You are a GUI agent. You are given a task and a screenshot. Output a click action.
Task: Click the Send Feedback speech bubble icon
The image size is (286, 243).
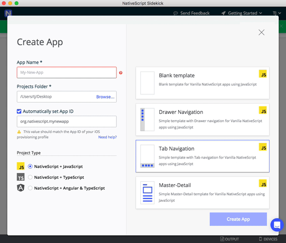click(175, 13)
